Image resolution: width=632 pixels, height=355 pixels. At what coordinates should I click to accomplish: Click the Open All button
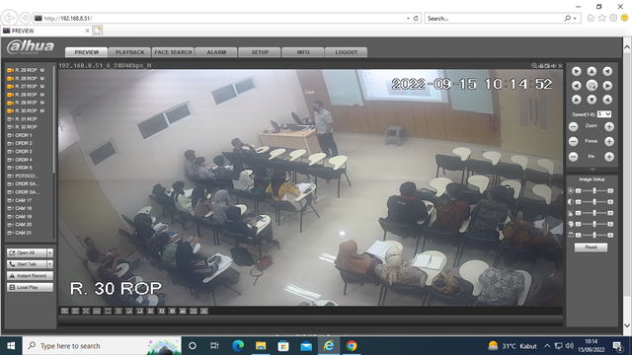27,252
